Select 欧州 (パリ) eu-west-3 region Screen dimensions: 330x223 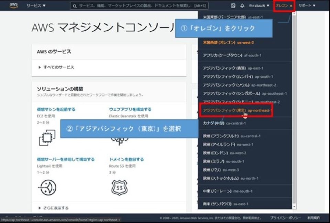click(x=221, y=170)
